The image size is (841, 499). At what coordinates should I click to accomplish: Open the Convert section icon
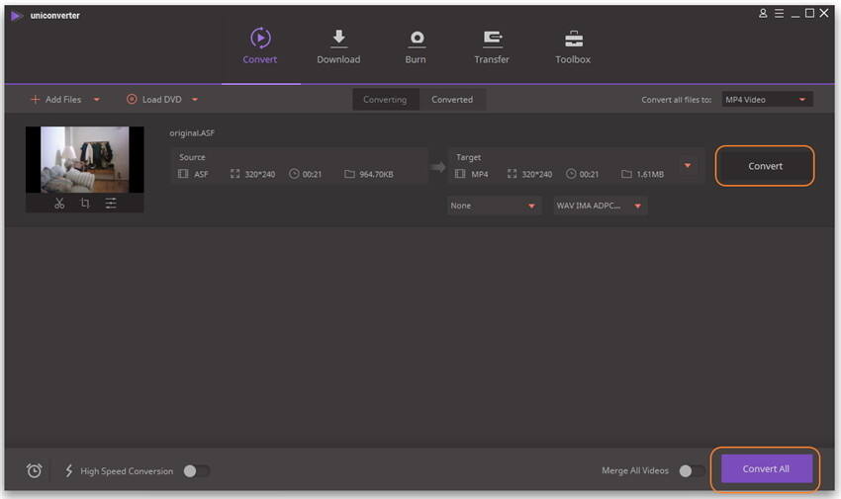click(x=260, y=38)
